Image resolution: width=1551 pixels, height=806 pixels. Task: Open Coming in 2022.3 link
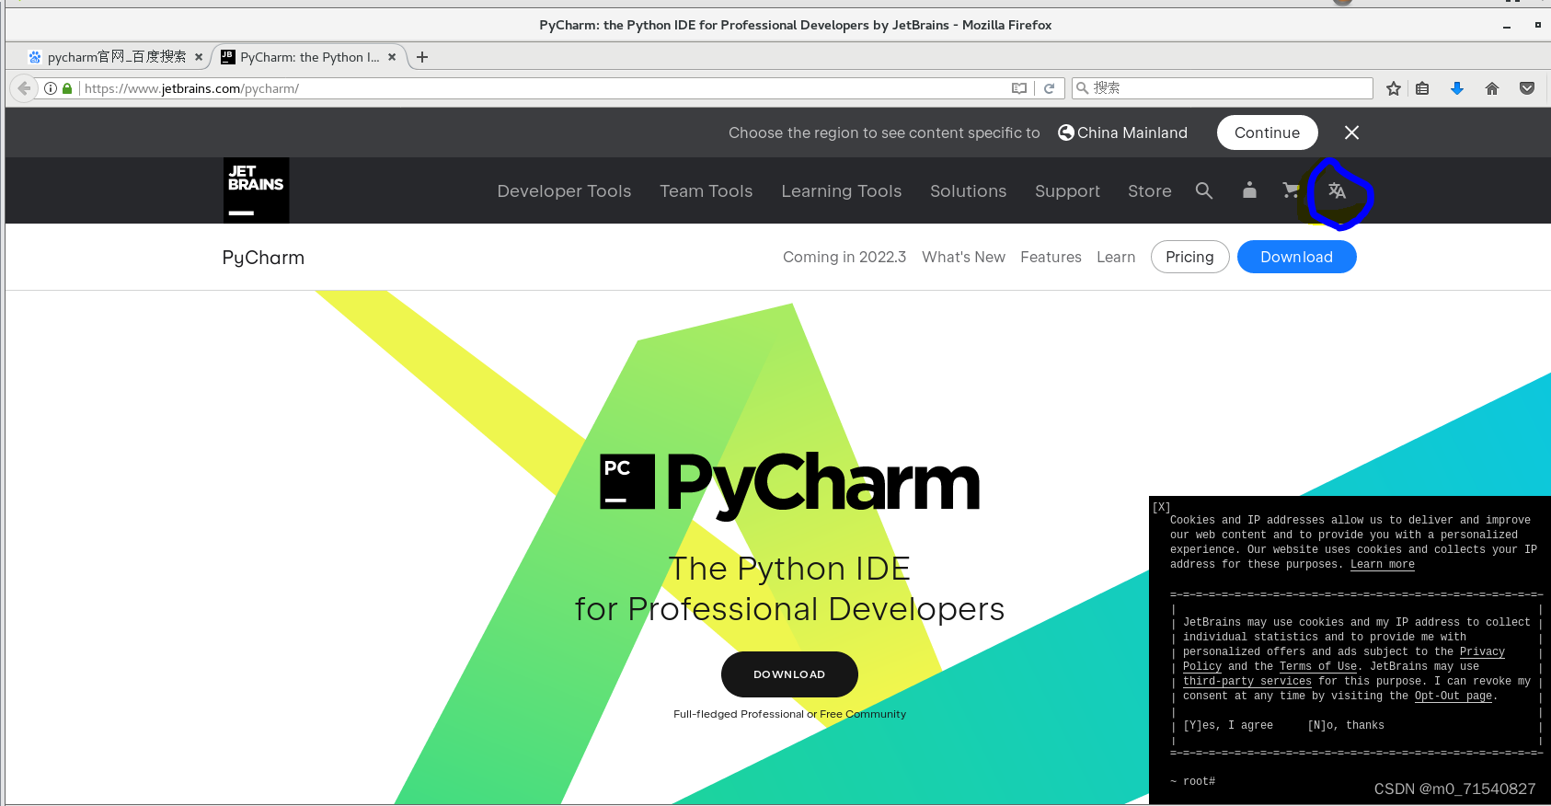pyautogui.click(x=844, y=257)
